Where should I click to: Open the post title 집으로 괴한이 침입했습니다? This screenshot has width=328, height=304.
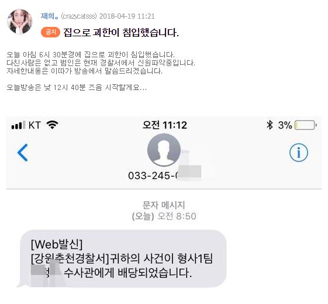coord(121,32)
